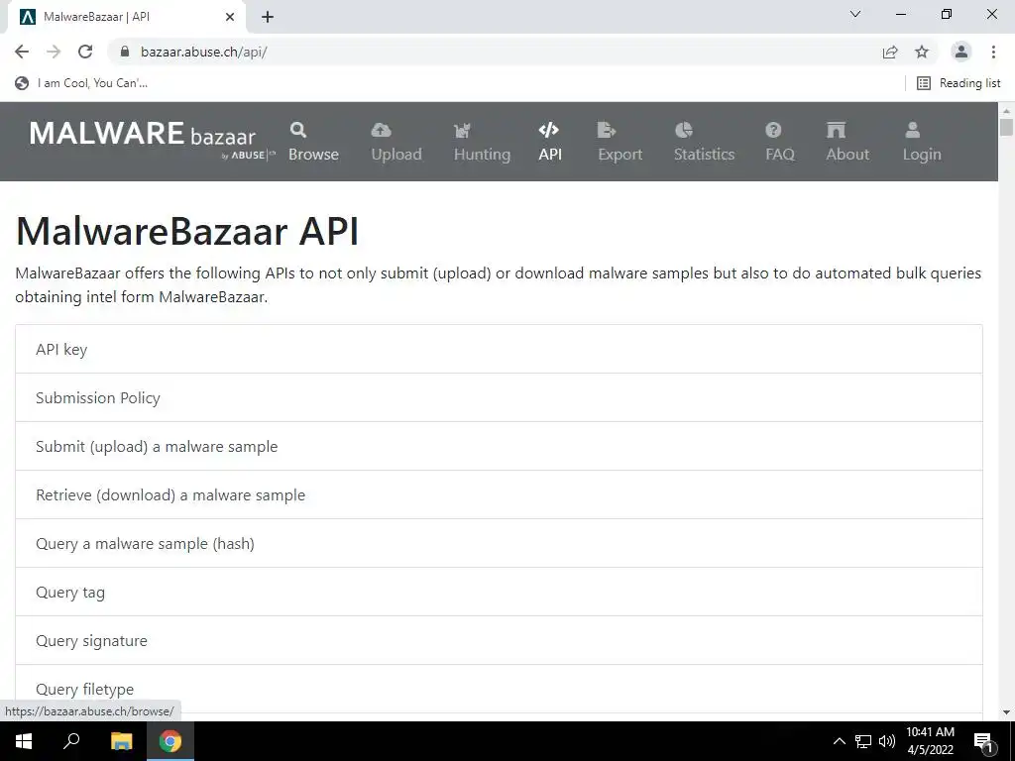Expand the API key section
Image resolution: width=1015 pixels, height=761 pixels.
click(x=500, y=350)
